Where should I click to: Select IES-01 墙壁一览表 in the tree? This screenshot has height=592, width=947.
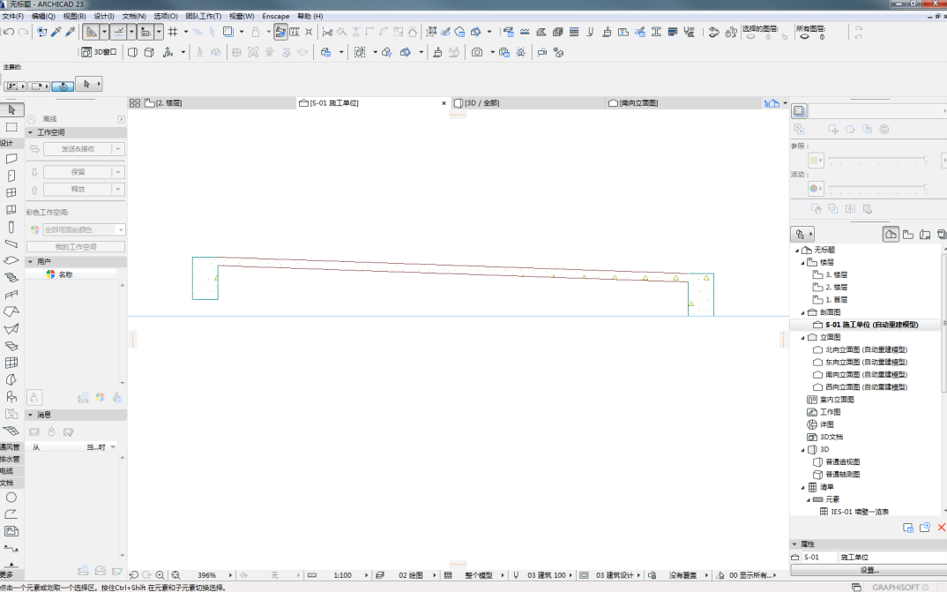pyautogui.click(x=860, y=512)
